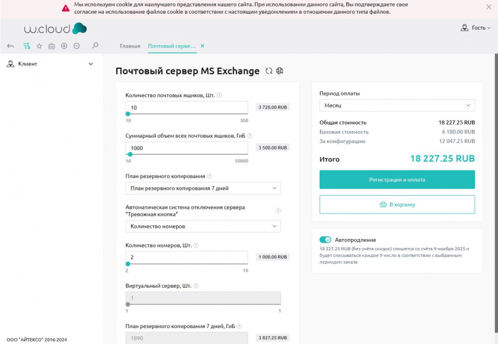Open language selection via the globe icon
Viewport: 498px width, 344px height.
click(279, 71)
